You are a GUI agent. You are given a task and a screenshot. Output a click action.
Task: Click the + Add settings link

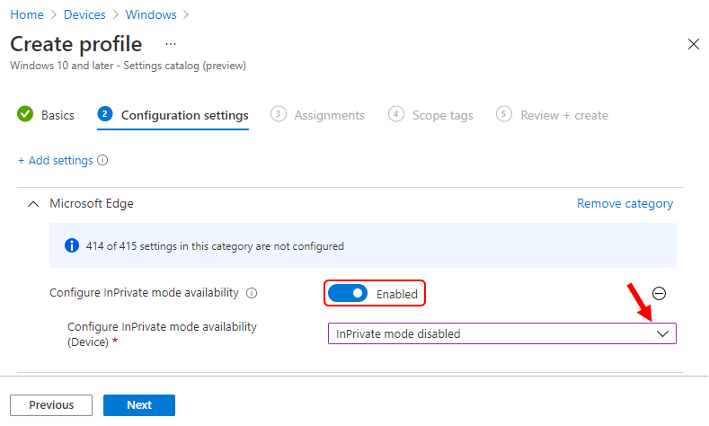(x=55, y=161)
